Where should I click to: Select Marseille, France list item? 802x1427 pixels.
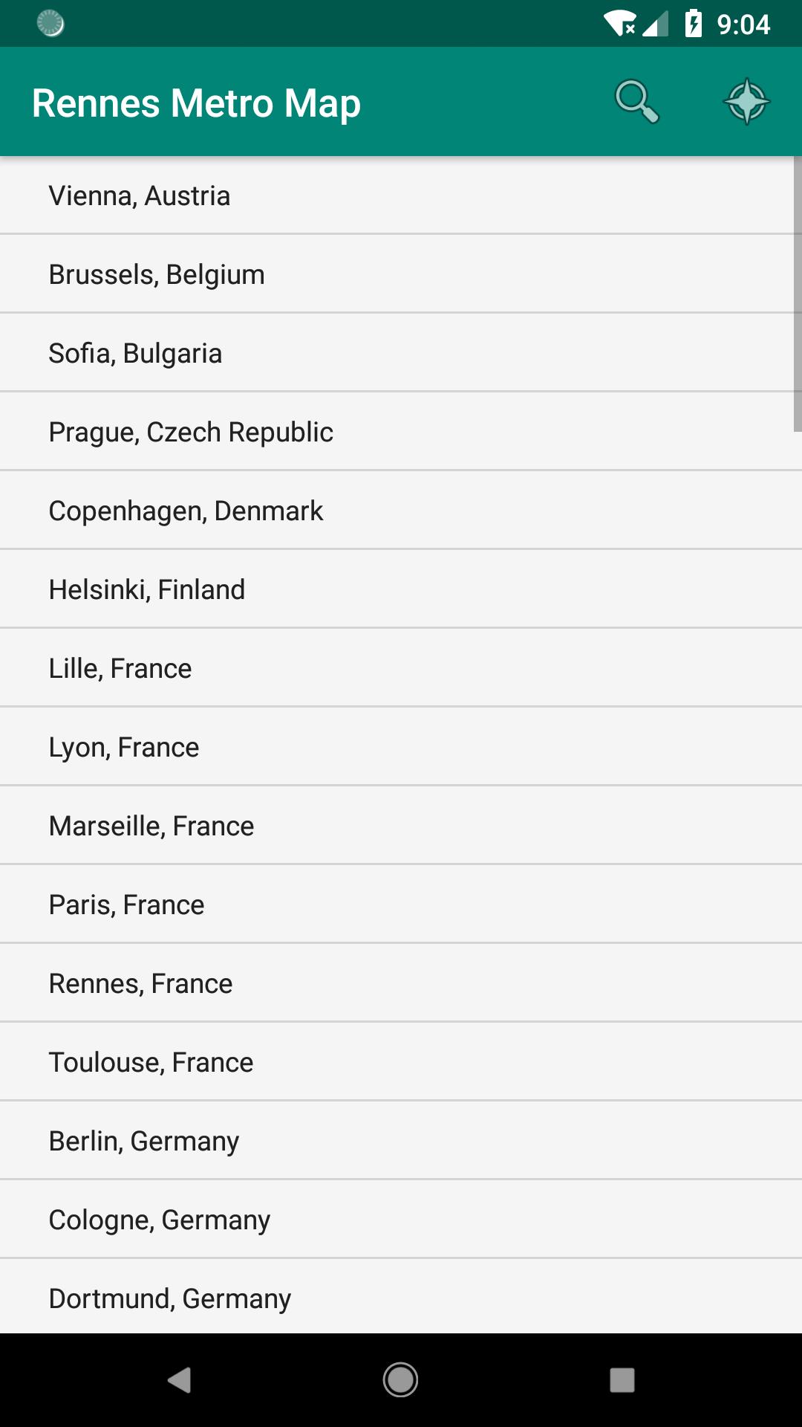401,826
